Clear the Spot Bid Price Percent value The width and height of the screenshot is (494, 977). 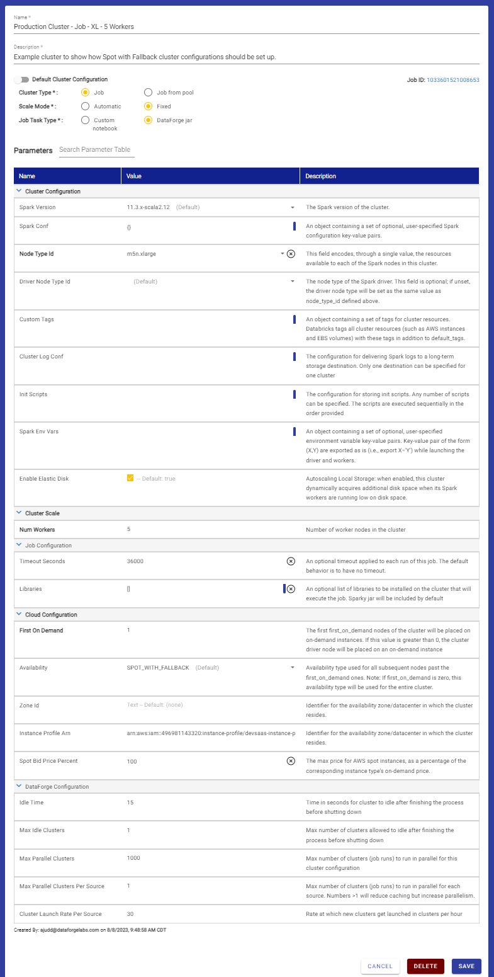290,761
